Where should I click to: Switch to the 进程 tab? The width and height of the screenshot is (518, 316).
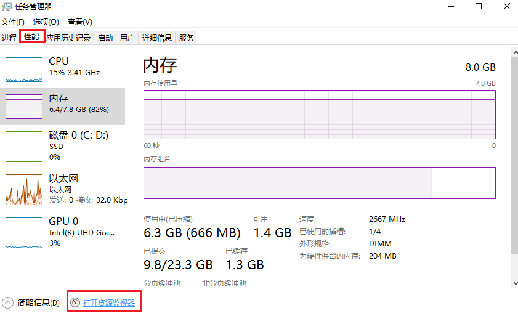tap(9, 38)
